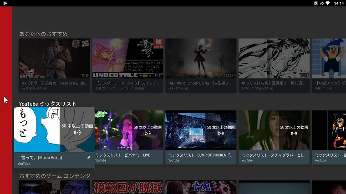Click channel info 迫真ゴリラ[ゴリライブ]・1 週間前
This screenshot has width=346, height=194.
click(120, 88)
